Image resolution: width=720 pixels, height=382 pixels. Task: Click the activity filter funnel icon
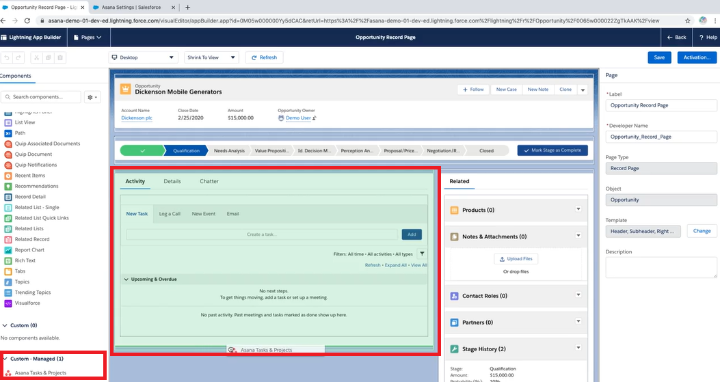pos(422,254)
